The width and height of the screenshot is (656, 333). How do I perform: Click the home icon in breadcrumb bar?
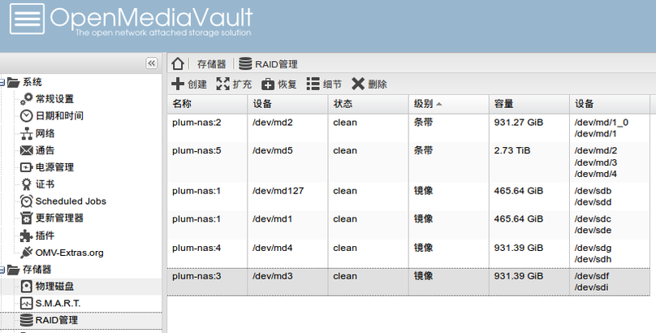pos(179,63)
